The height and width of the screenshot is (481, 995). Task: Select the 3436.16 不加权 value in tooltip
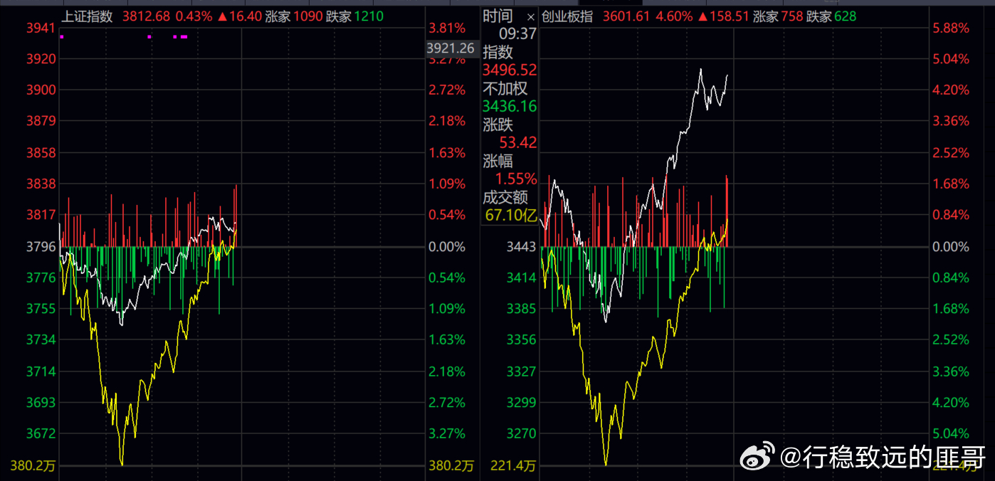click(x=510, y=107)
